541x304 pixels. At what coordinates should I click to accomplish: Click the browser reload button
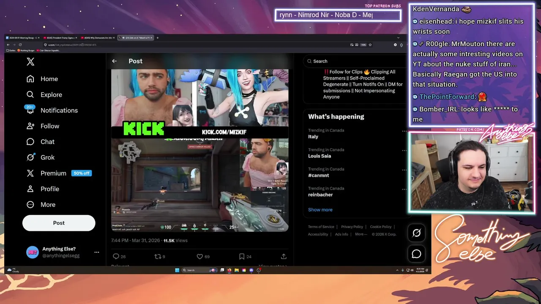point(20,45)
